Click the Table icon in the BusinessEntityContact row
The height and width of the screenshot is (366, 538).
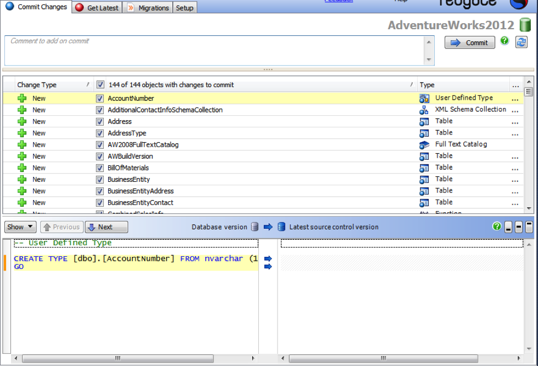424,203
